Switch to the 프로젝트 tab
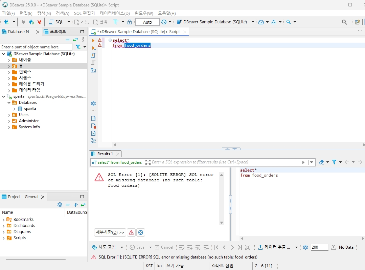Screen dimensions: 365x270 (x=55, y=32)
